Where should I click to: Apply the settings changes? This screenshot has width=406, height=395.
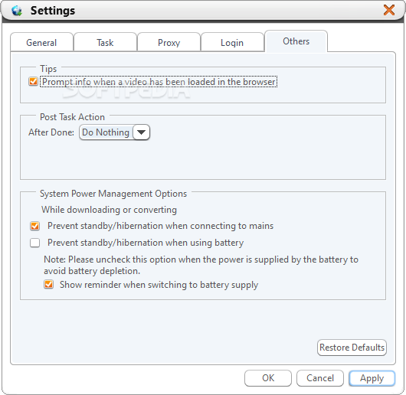point(372,378)
